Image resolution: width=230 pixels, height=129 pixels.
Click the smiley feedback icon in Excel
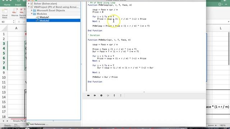point(220,4)
